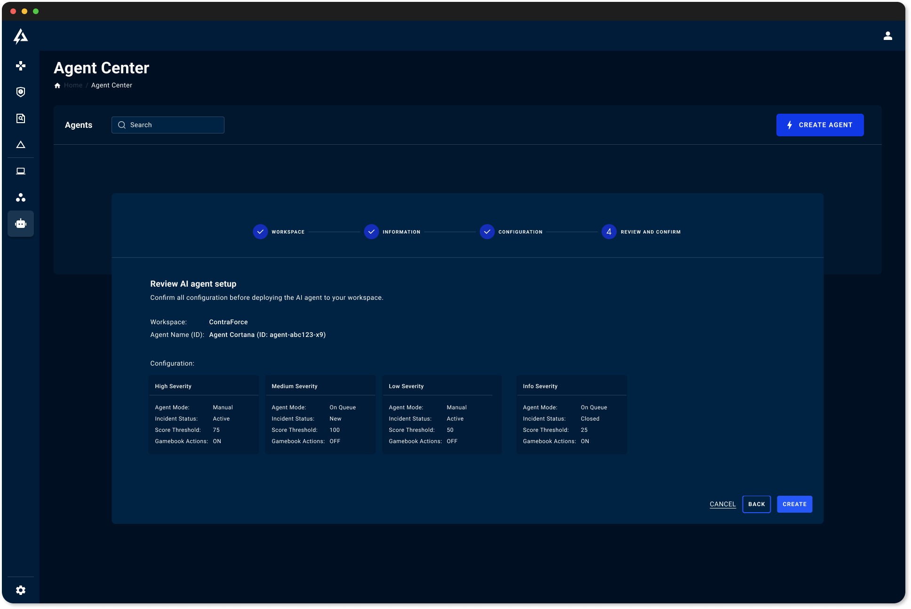Return to the Configuration step
The width and height of the screenshot is (911, 609).
tap(487, 232)
